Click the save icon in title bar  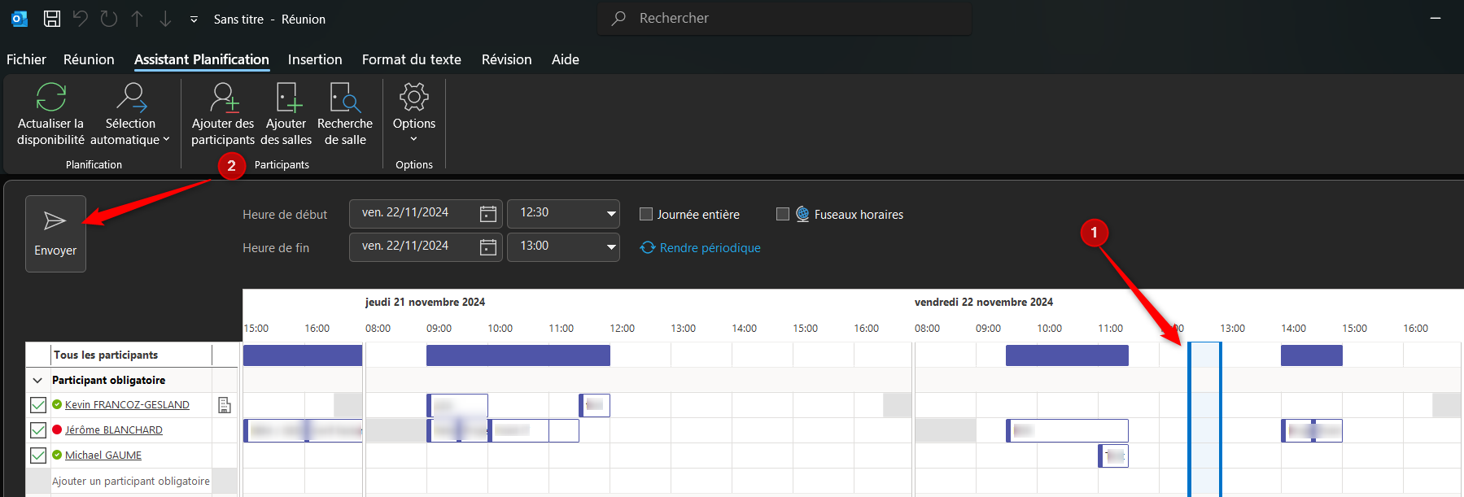pos(52,19)
